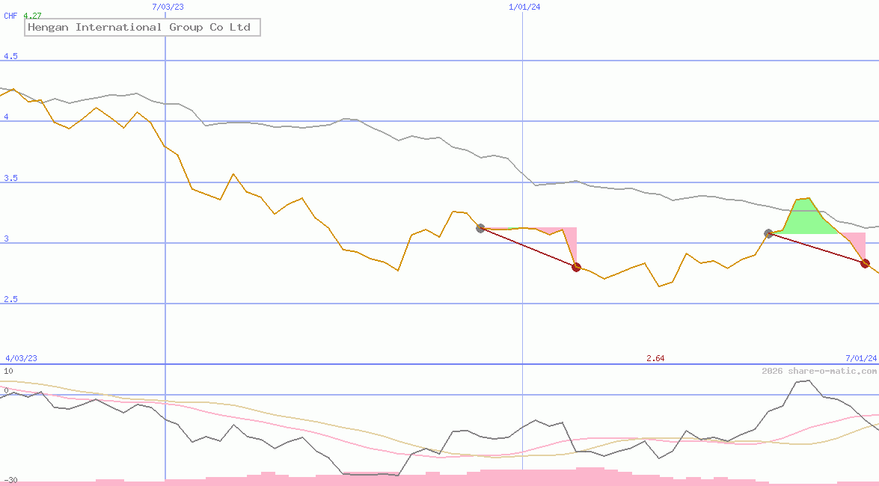The width and height of the screenshot is (879, 486).
Task: Click the red 2.64 low price label
Action: click(x=655, y=358)
